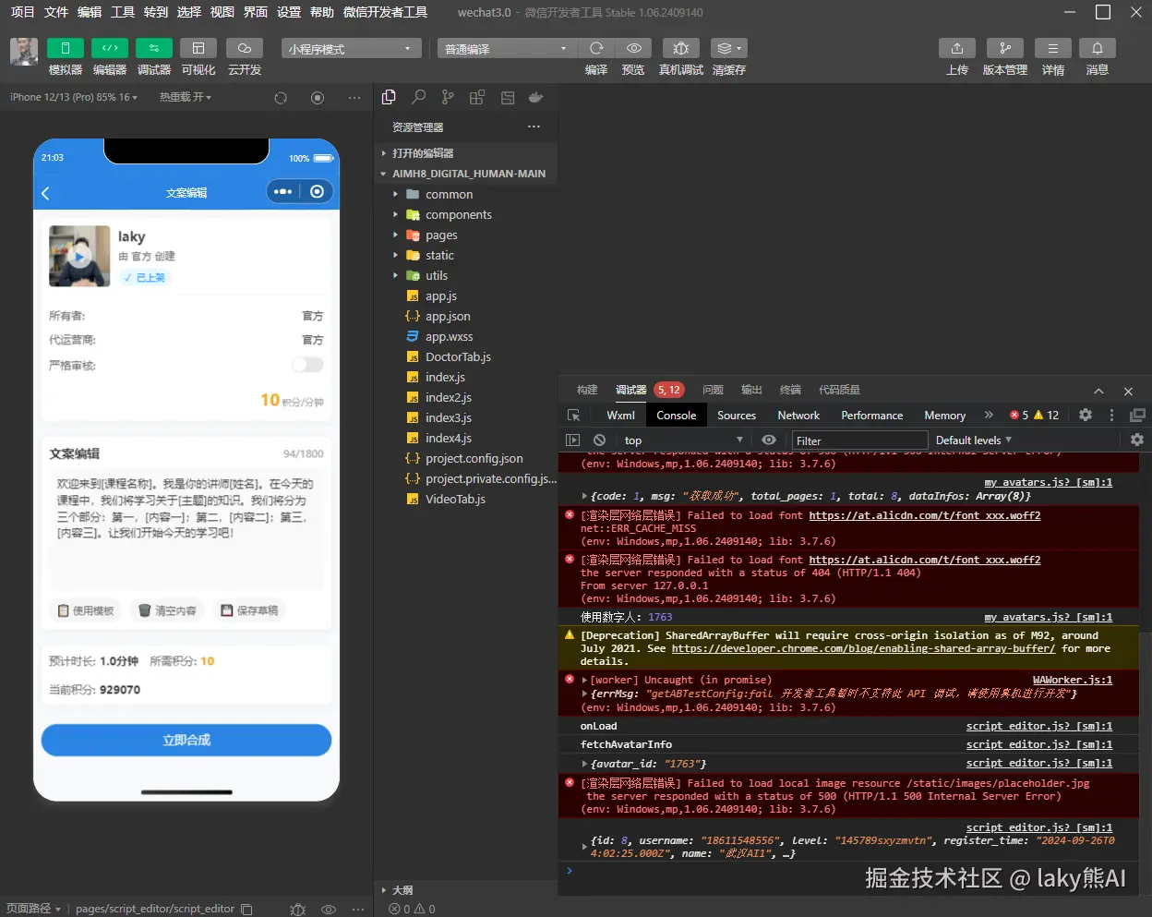Switch to the Console tab
Screen dimensions: 1152x917
click(x=676, y=416)
